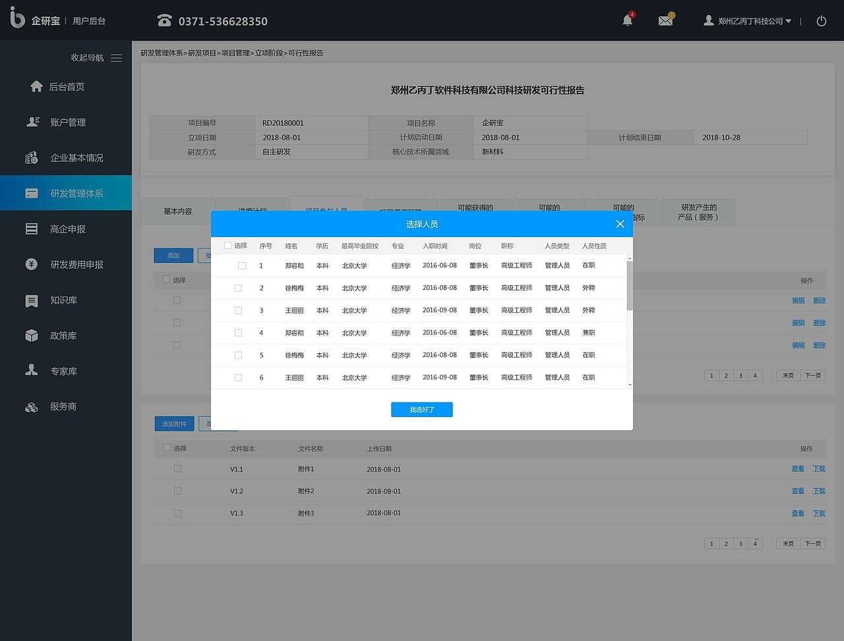Check the box for attachment V1.1
Image resolution: width=844 pixels, height=641 pixels.
click(177, 468)
